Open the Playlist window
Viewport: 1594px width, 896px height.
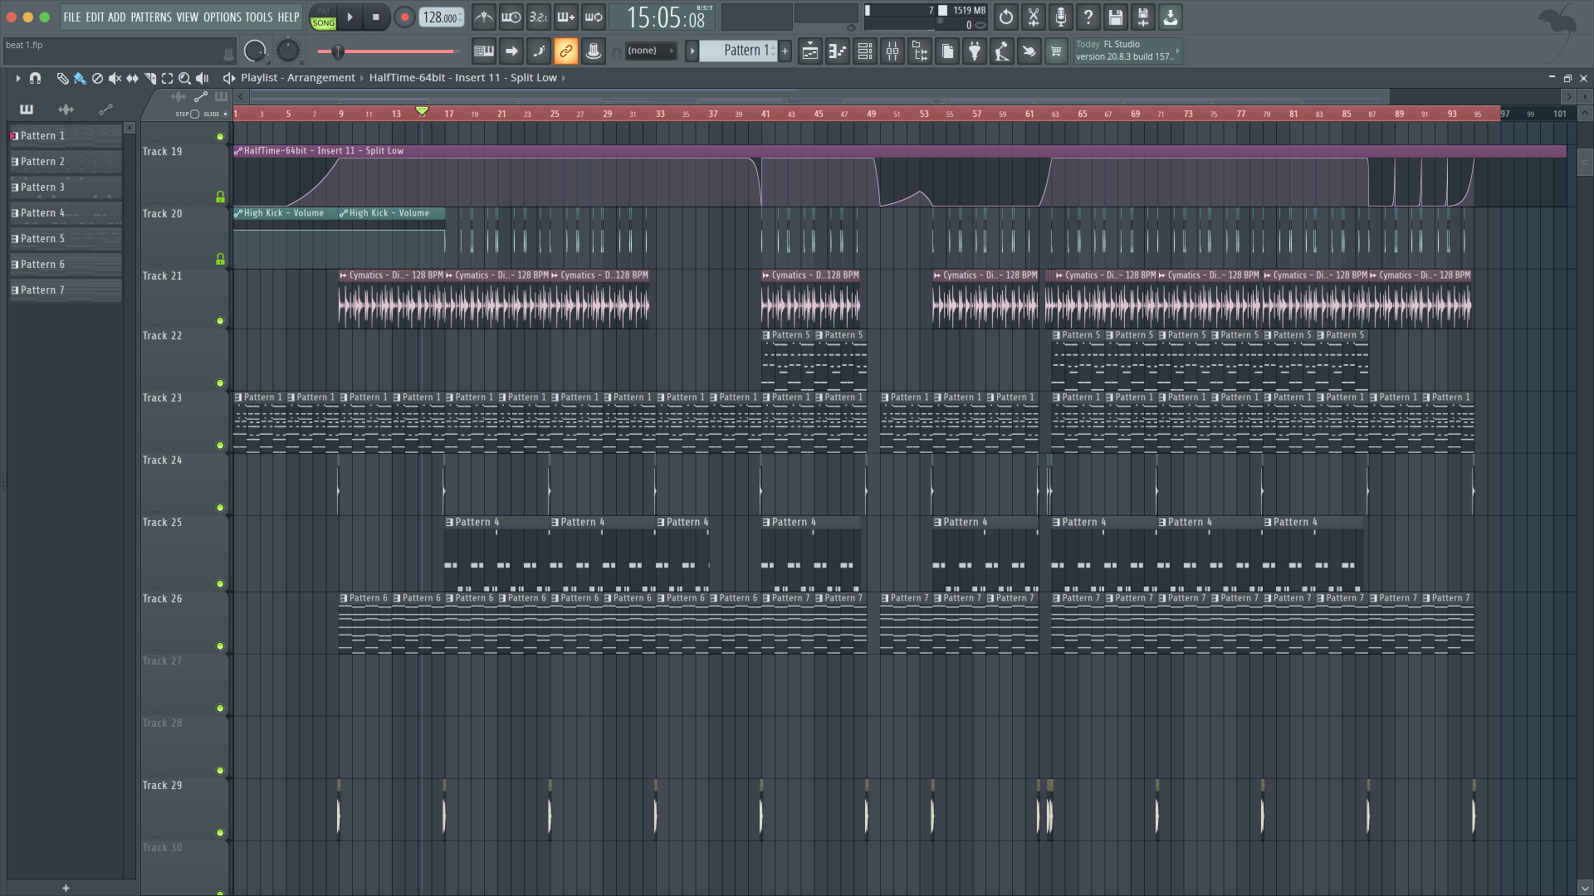810,51
